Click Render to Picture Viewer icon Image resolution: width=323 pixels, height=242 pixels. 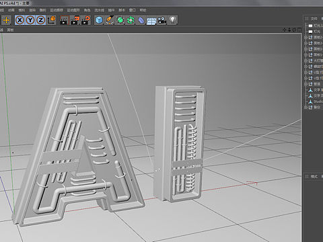75,20
